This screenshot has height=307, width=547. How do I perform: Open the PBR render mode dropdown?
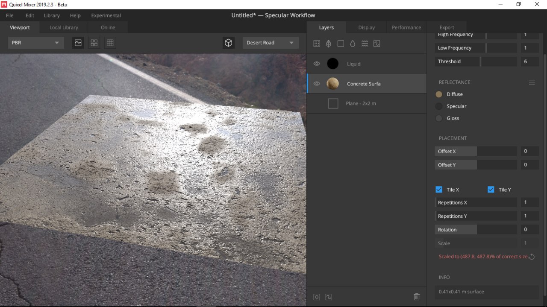[36, 43]
